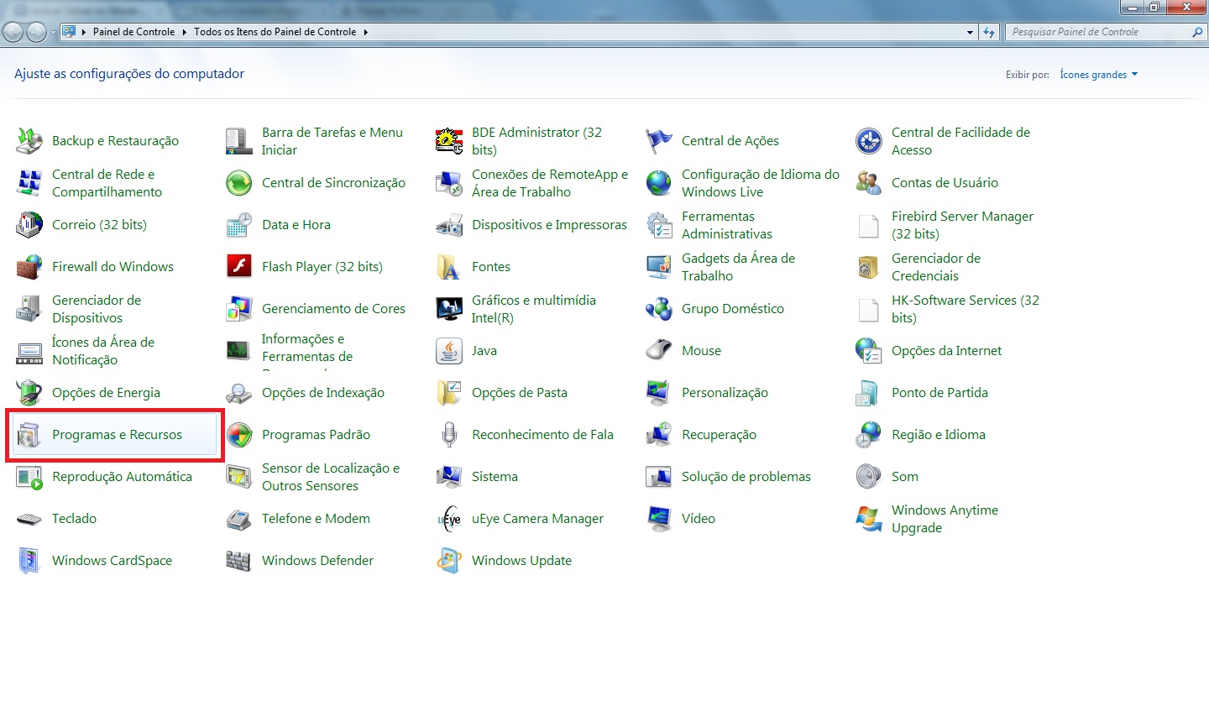
Task: Open the BDE Administrator icon
Action: [449, 141]
